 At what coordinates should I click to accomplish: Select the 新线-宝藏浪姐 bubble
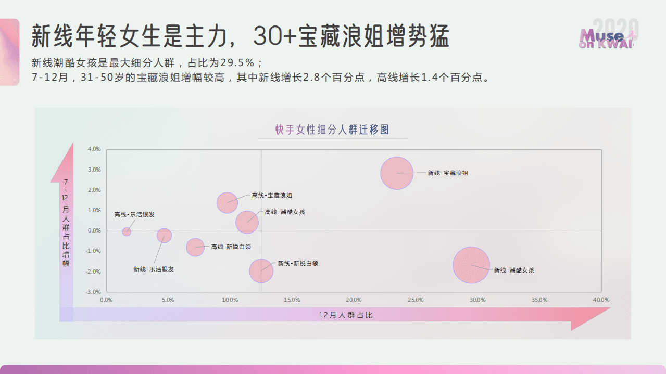pos(397,173)
